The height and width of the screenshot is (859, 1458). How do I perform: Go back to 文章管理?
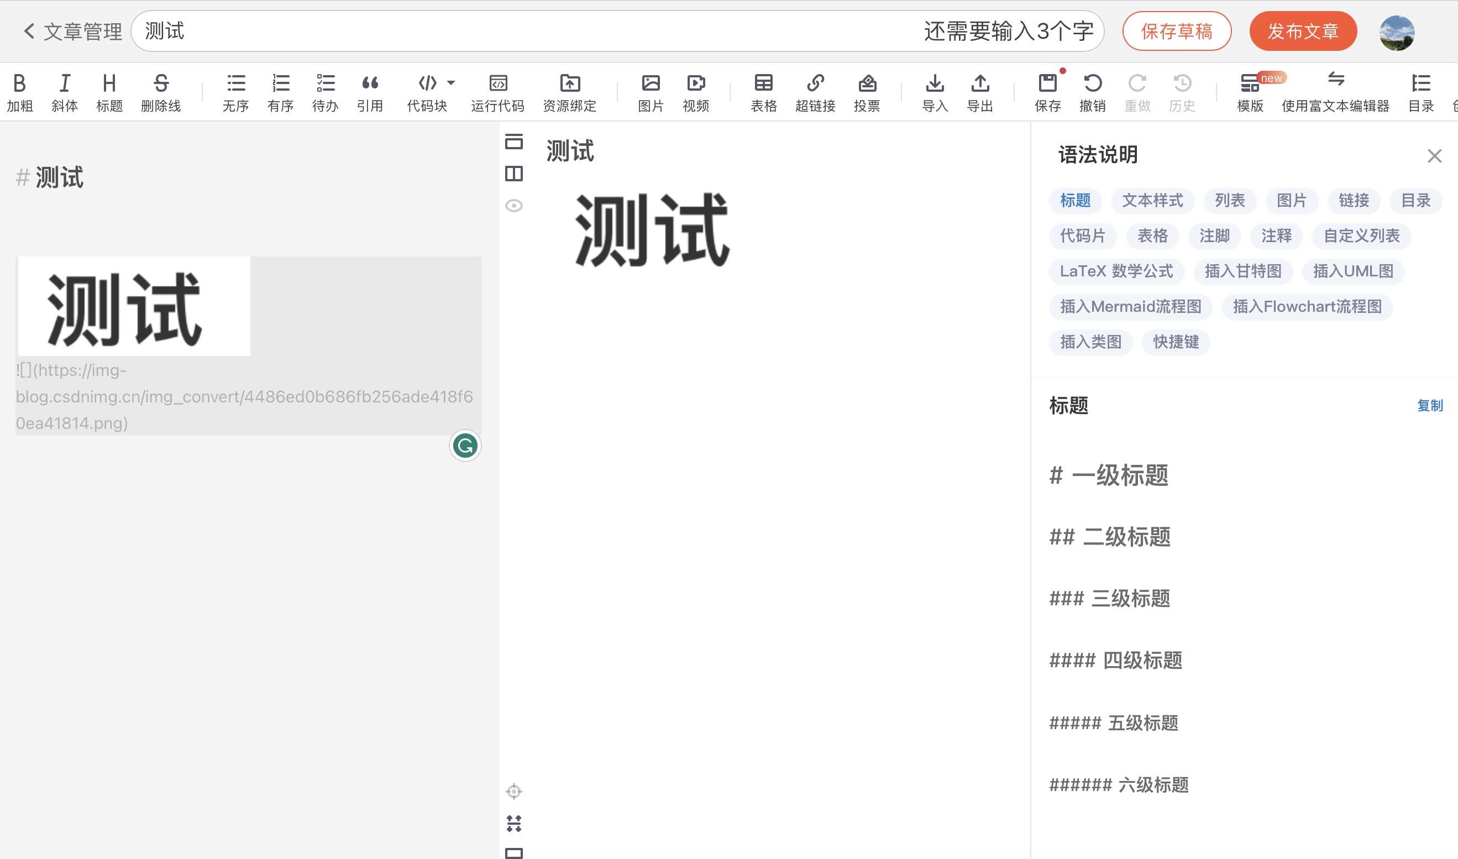[x=73, y=32]
